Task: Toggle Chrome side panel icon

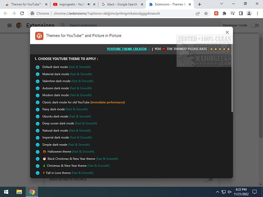Action: tap(241, 13)
